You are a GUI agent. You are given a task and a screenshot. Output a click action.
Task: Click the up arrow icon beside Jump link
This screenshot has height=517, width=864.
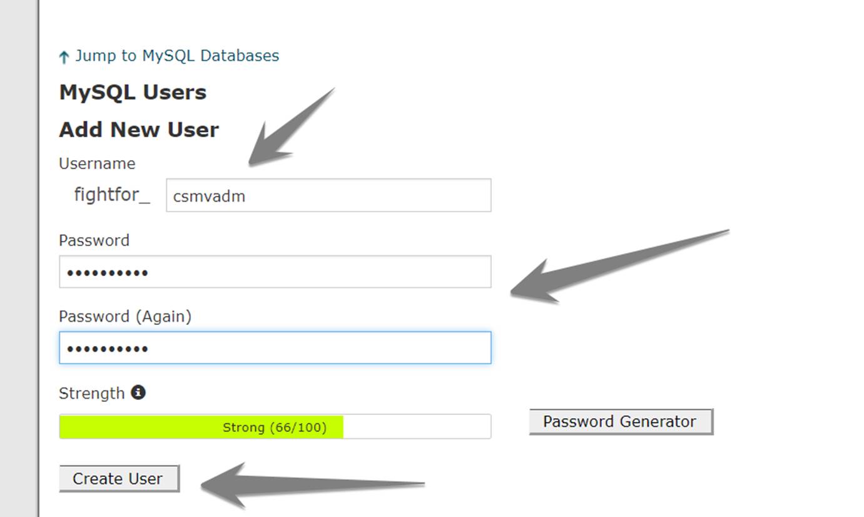pyautogui.click(x=63, y=58)
